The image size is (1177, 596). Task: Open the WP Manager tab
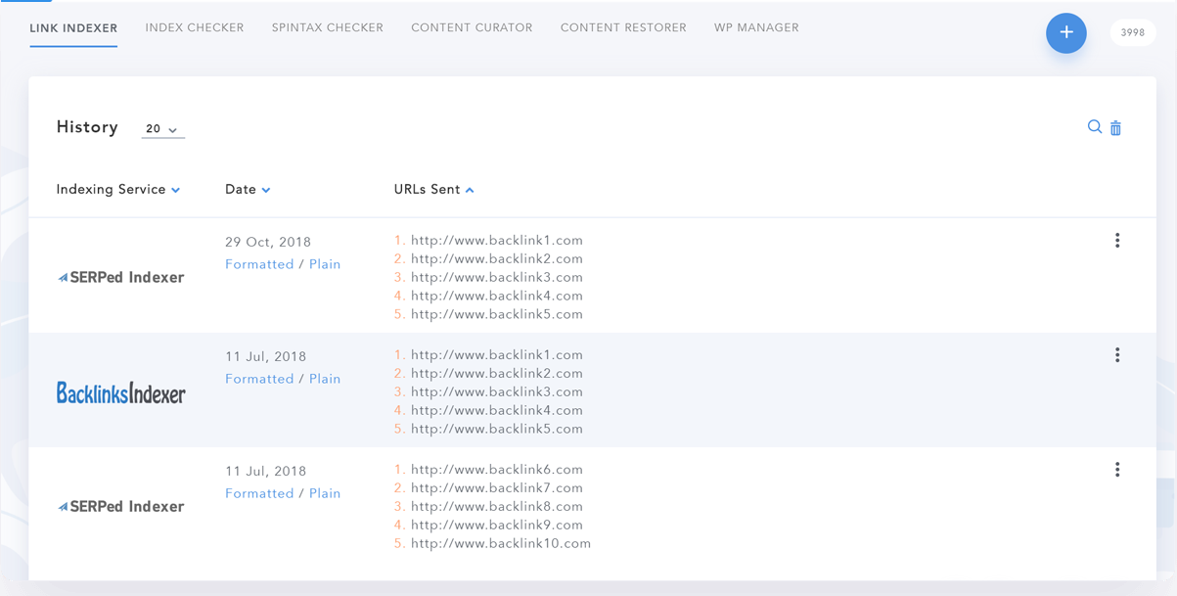756,28
